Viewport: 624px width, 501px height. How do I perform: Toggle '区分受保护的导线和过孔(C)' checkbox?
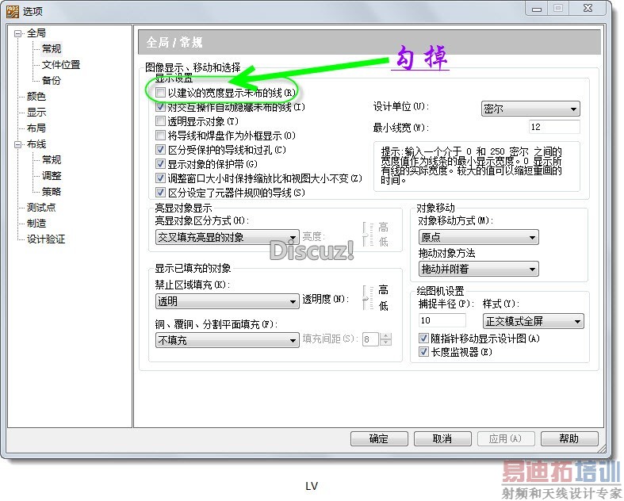tap(160, 150)
